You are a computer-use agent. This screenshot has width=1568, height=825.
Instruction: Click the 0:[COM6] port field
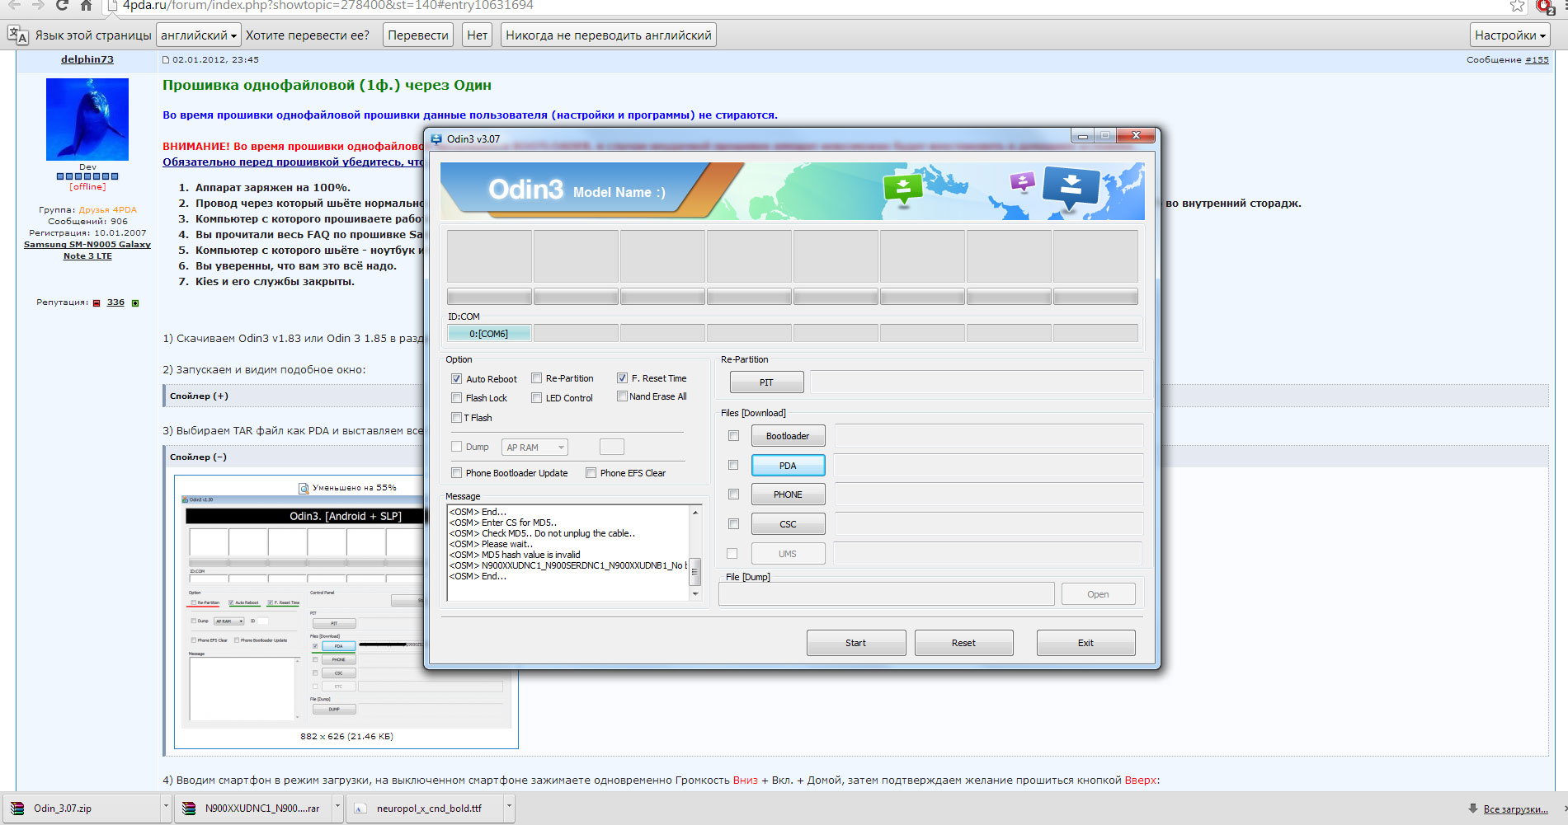click(489, 334)
